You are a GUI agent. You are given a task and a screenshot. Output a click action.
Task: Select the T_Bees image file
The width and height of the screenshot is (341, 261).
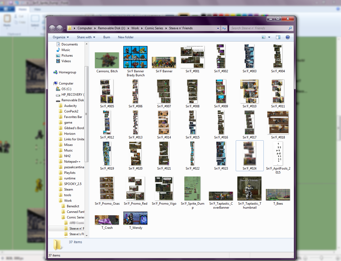pos(278,197)
